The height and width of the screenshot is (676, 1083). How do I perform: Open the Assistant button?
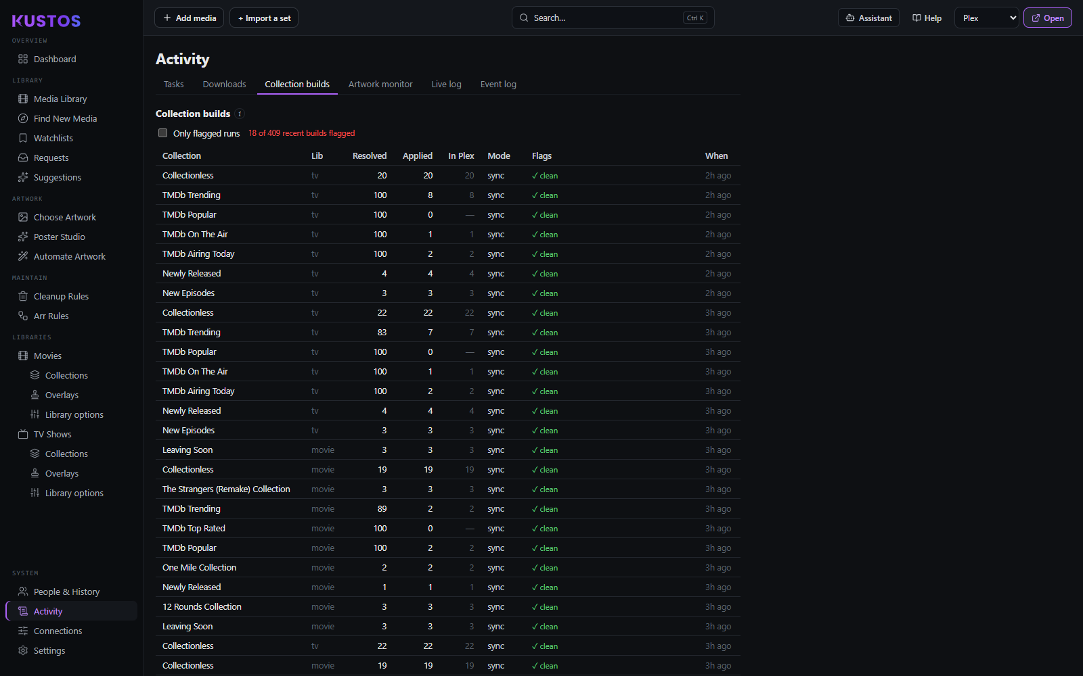pyautogui.click(x=868, y=18)
